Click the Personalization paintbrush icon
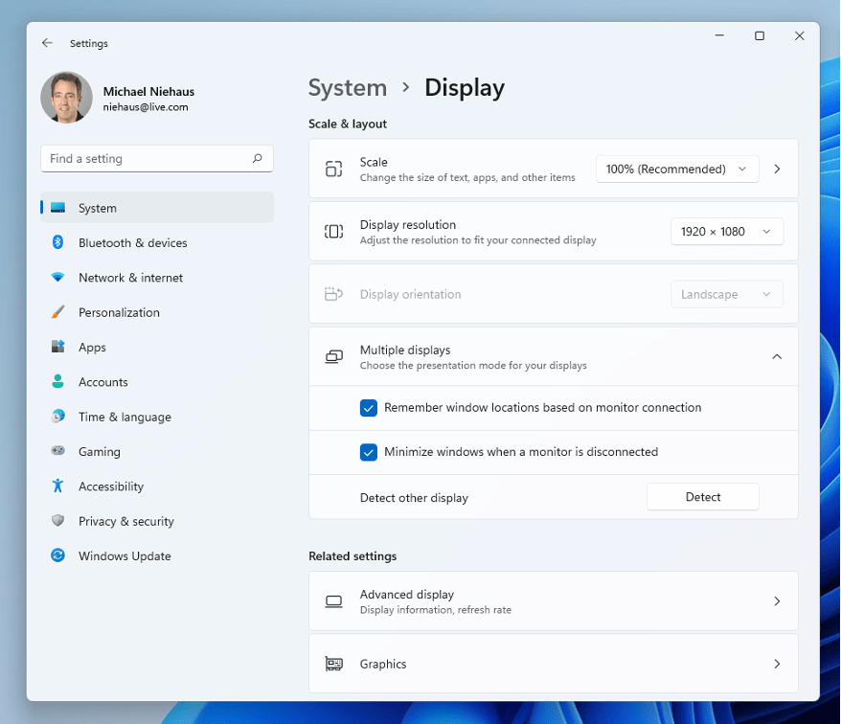 58,312
